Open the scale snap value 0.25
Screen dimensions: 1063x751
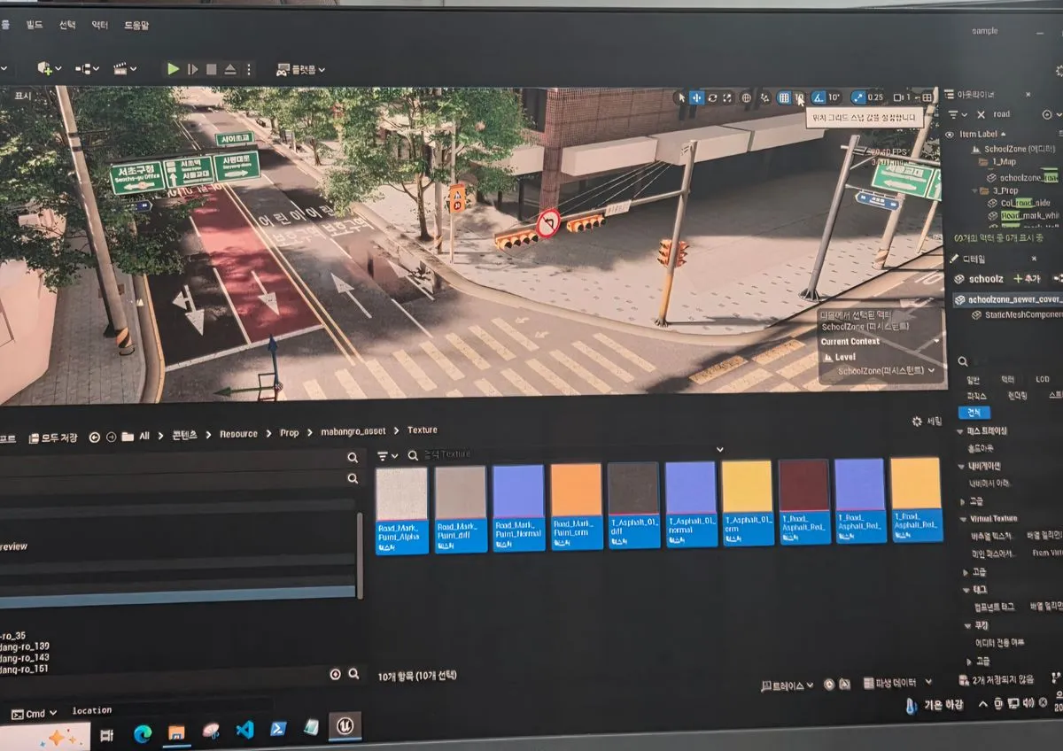875,97
